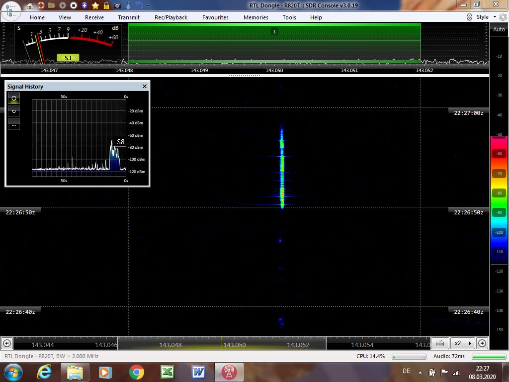Select the SDR Console antenna taskbar icon

pos(229,372)
